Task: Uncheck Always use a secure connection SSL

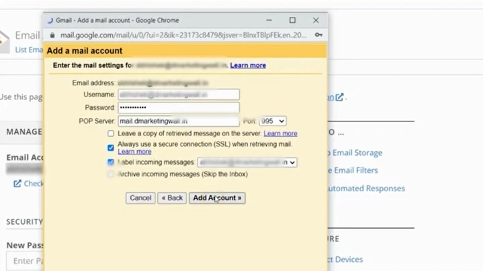Action: click(x=111, y=148)
